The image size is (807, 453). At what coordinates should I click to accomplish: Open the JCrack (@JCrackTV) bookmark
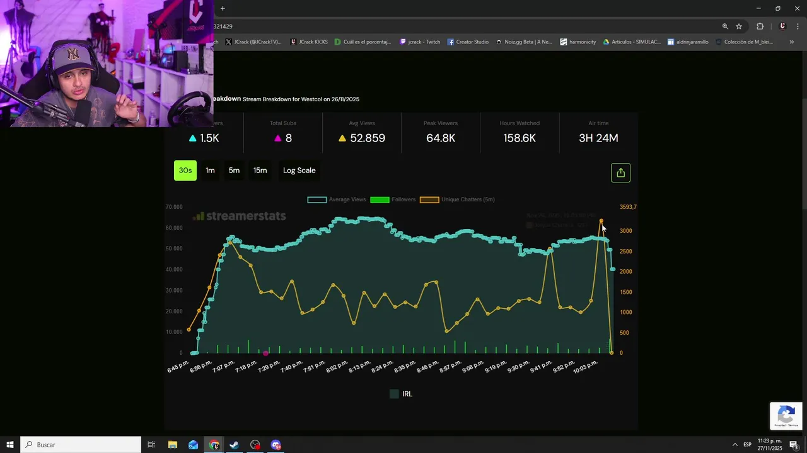pos(253,42)
